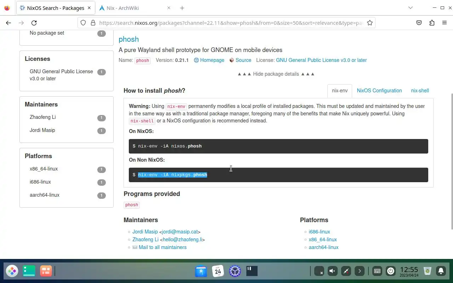Open the on-screen keyboard tray icon

377,271
